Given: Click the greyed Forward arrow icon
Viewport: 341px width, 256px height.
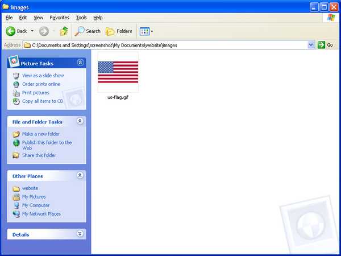Looking at the screenshot, I should pos(44,31).
